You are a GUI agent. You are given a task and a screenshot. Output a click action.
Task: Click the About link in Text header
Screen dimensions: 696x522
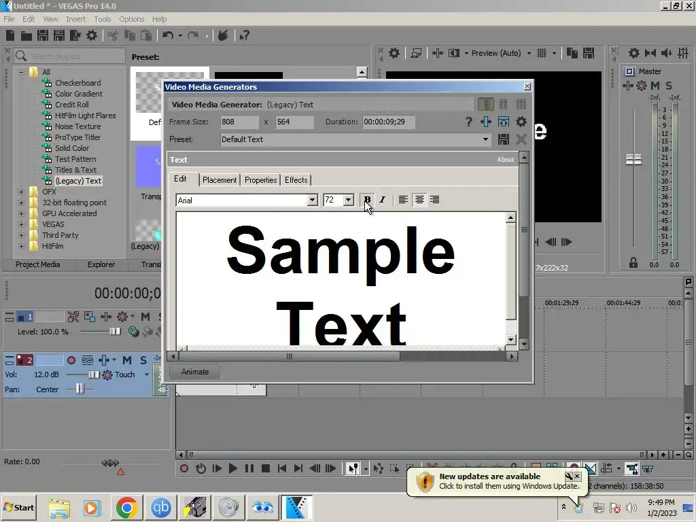[505, 159]
